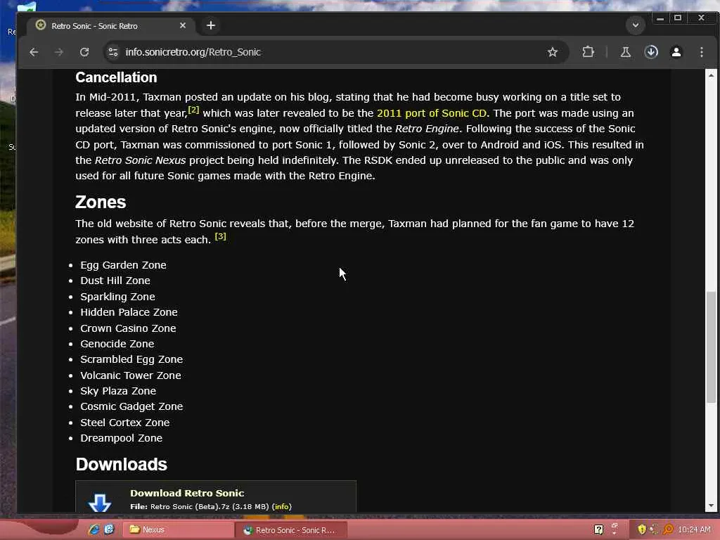Screen dimensions: 720x540
Task: Click the second quick launch browser icon
Action: (x=109, y=529)
